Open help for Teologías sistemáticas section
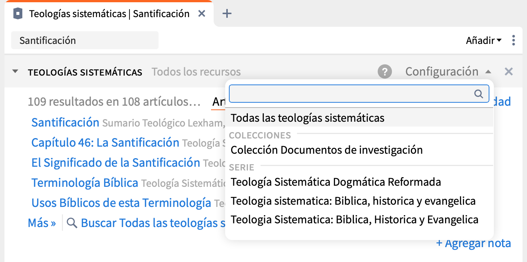The width and height of the screenshot is (527, 262). click(385, 71)
